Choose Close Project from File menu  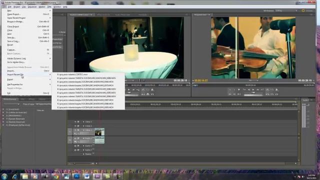pos(27,26)
